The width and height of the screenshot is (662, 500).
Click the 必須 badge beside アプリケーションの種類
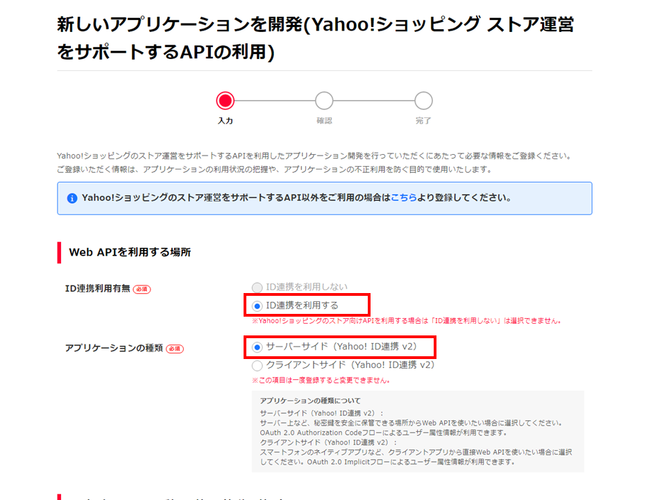pyautogui.click(x=175, y=348)
